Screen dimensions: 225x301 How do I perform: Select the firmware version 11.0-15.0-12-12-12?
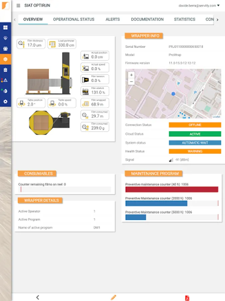[x=182, y=63]
